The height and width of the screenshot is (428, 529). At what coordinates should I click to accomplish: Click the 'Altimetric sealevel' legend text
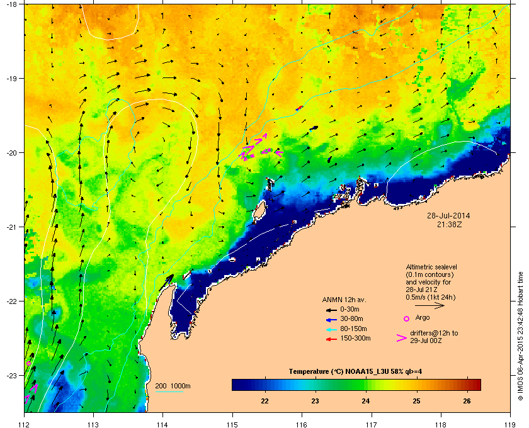pyautogui.click(x=431, y=267)
